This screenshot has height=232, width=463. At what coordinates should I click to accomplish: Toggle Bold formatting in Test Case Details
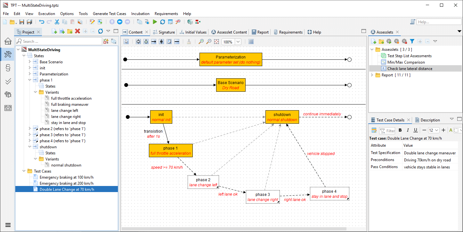pyautogui.click(x=400, y=130)
